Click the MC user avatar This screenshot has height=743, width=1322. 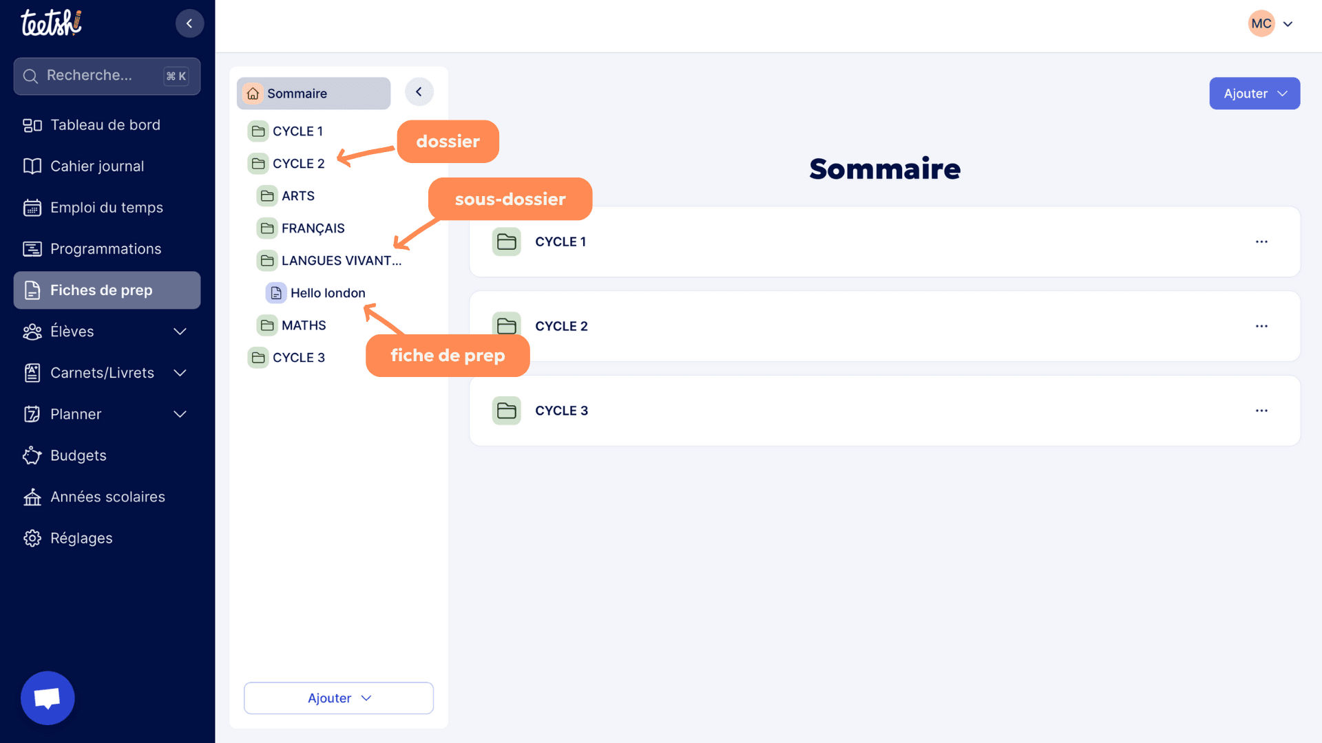pos(1261,23)
